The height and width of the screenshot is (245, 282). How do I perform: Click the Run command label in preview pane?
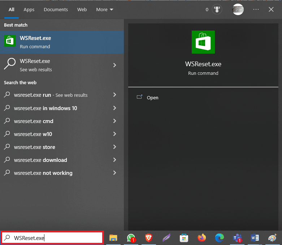pyautogui.click(x=203, y=73)
